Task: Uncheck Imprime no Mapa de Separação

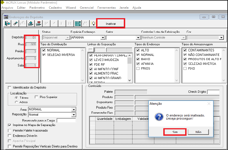Action: tap(10, 125)
